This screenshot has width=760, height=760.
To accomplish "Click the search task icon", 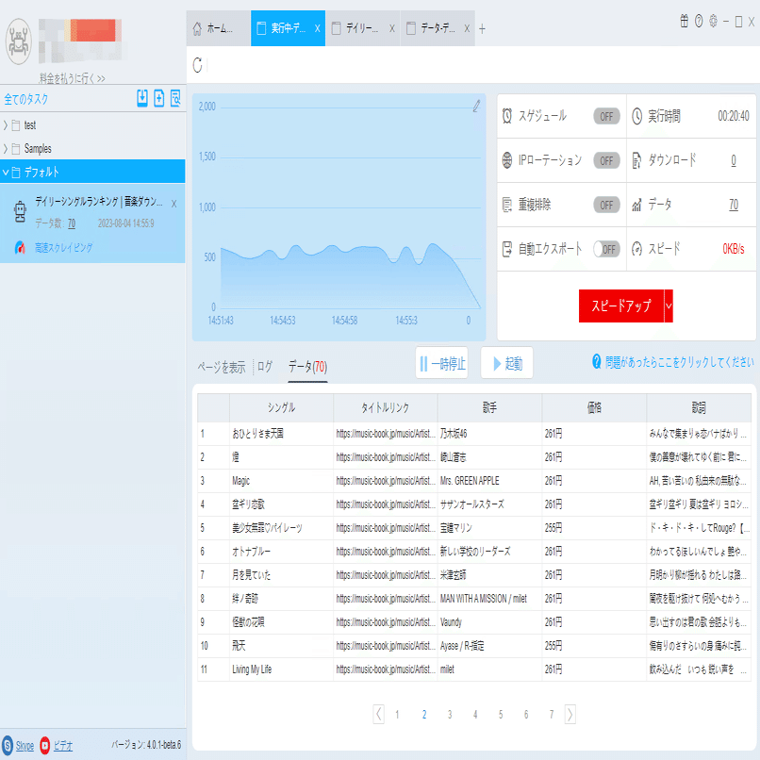I will click(175, 98).
